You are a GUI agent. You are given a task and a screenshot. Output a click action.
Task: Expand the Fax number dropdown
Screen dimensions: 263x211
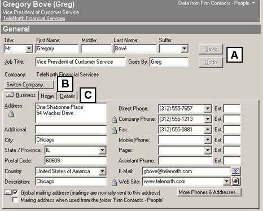click(x=208, y=130)
